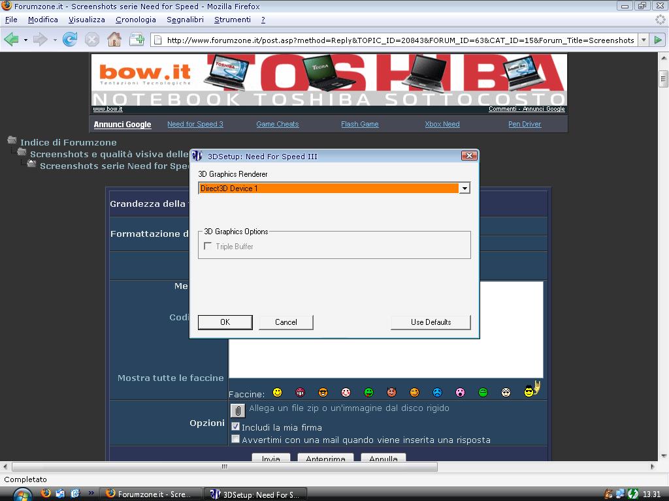Insert the yellow smiley face

coord(277,392)
